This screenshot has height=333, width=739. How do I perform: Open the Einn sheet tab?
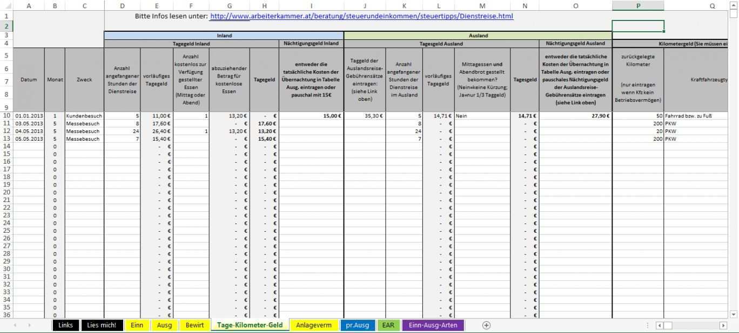click(137, 325)
